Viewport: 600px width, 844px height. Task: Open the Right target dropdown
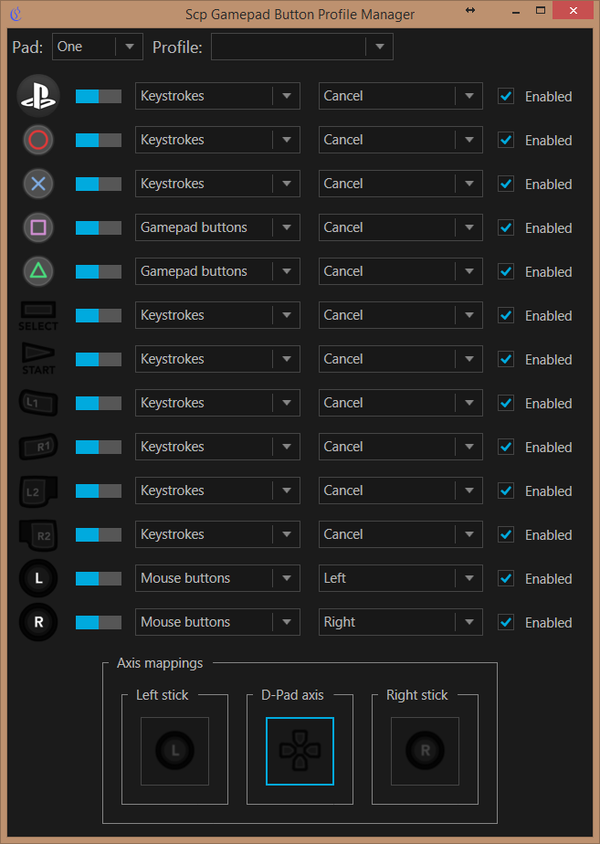400,622
